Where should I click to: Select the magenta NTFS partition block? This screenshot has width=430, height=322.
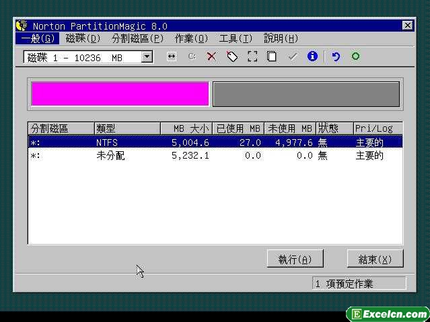coord(120,93)
